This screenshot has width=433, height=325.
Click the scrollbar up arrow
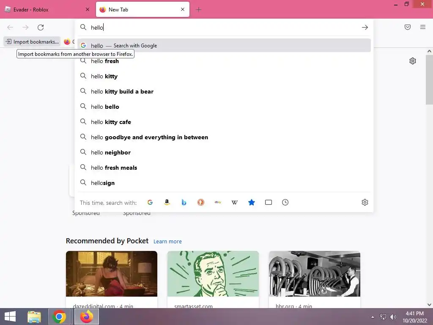tap(429, 51)
